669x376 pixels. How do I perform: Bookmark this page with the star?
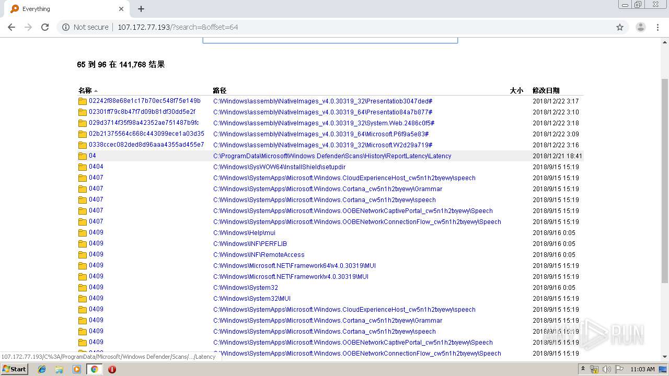click(x=620, y=27)
